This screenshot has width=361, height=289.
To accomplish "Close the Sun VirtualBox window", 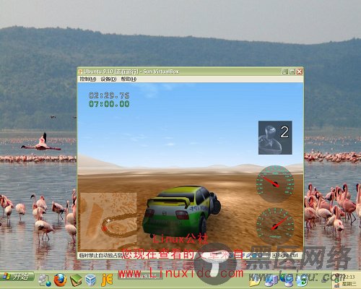I will 299,72.
